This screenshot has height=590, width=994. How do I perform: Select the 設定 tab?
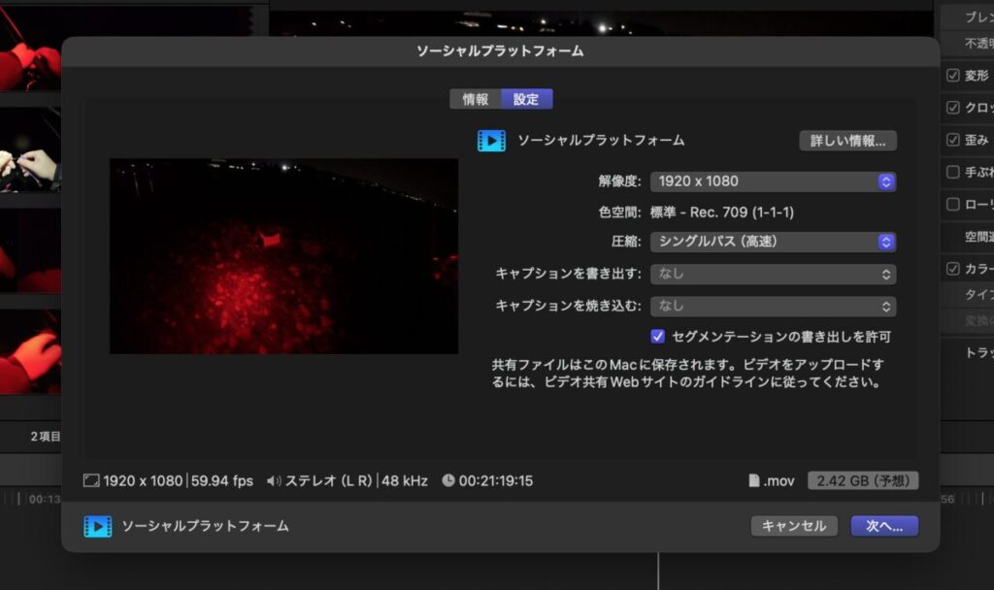tap(526, 99)
